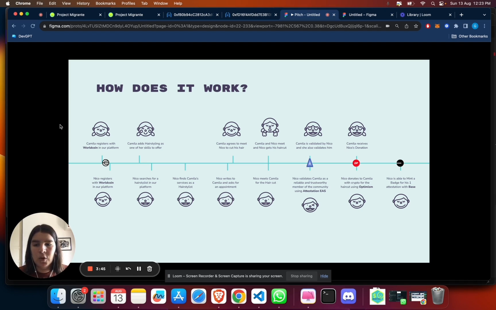Screen dimensions: 496x310
Task: Click the Attestation triangle marker on timeline
Action: (310, 163)
